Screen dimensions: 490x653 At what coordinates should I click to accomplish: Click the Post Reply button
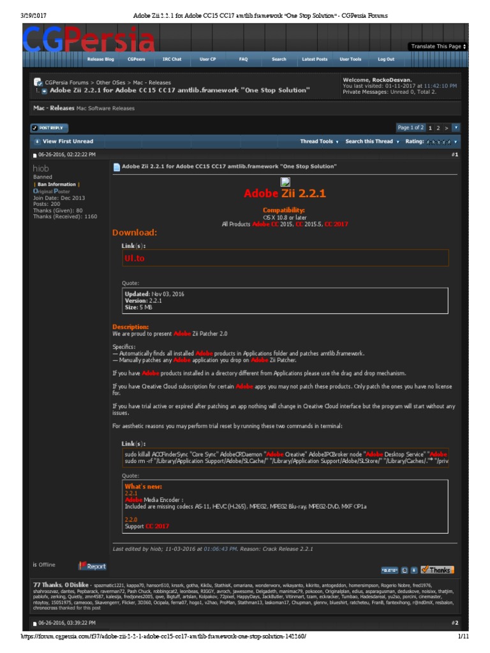[49, 128]
